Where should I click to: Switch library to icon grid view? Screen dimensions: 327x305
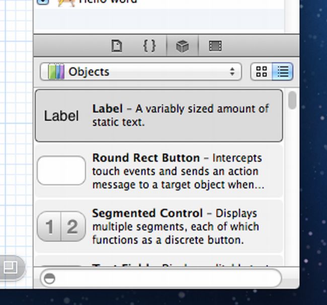262,71
